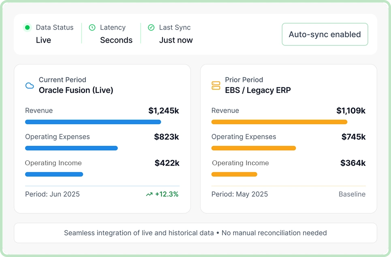Click the +12.3% growth figure
Image resolution: width=391 pixels, height=257 pixels.
click(167, 194)
